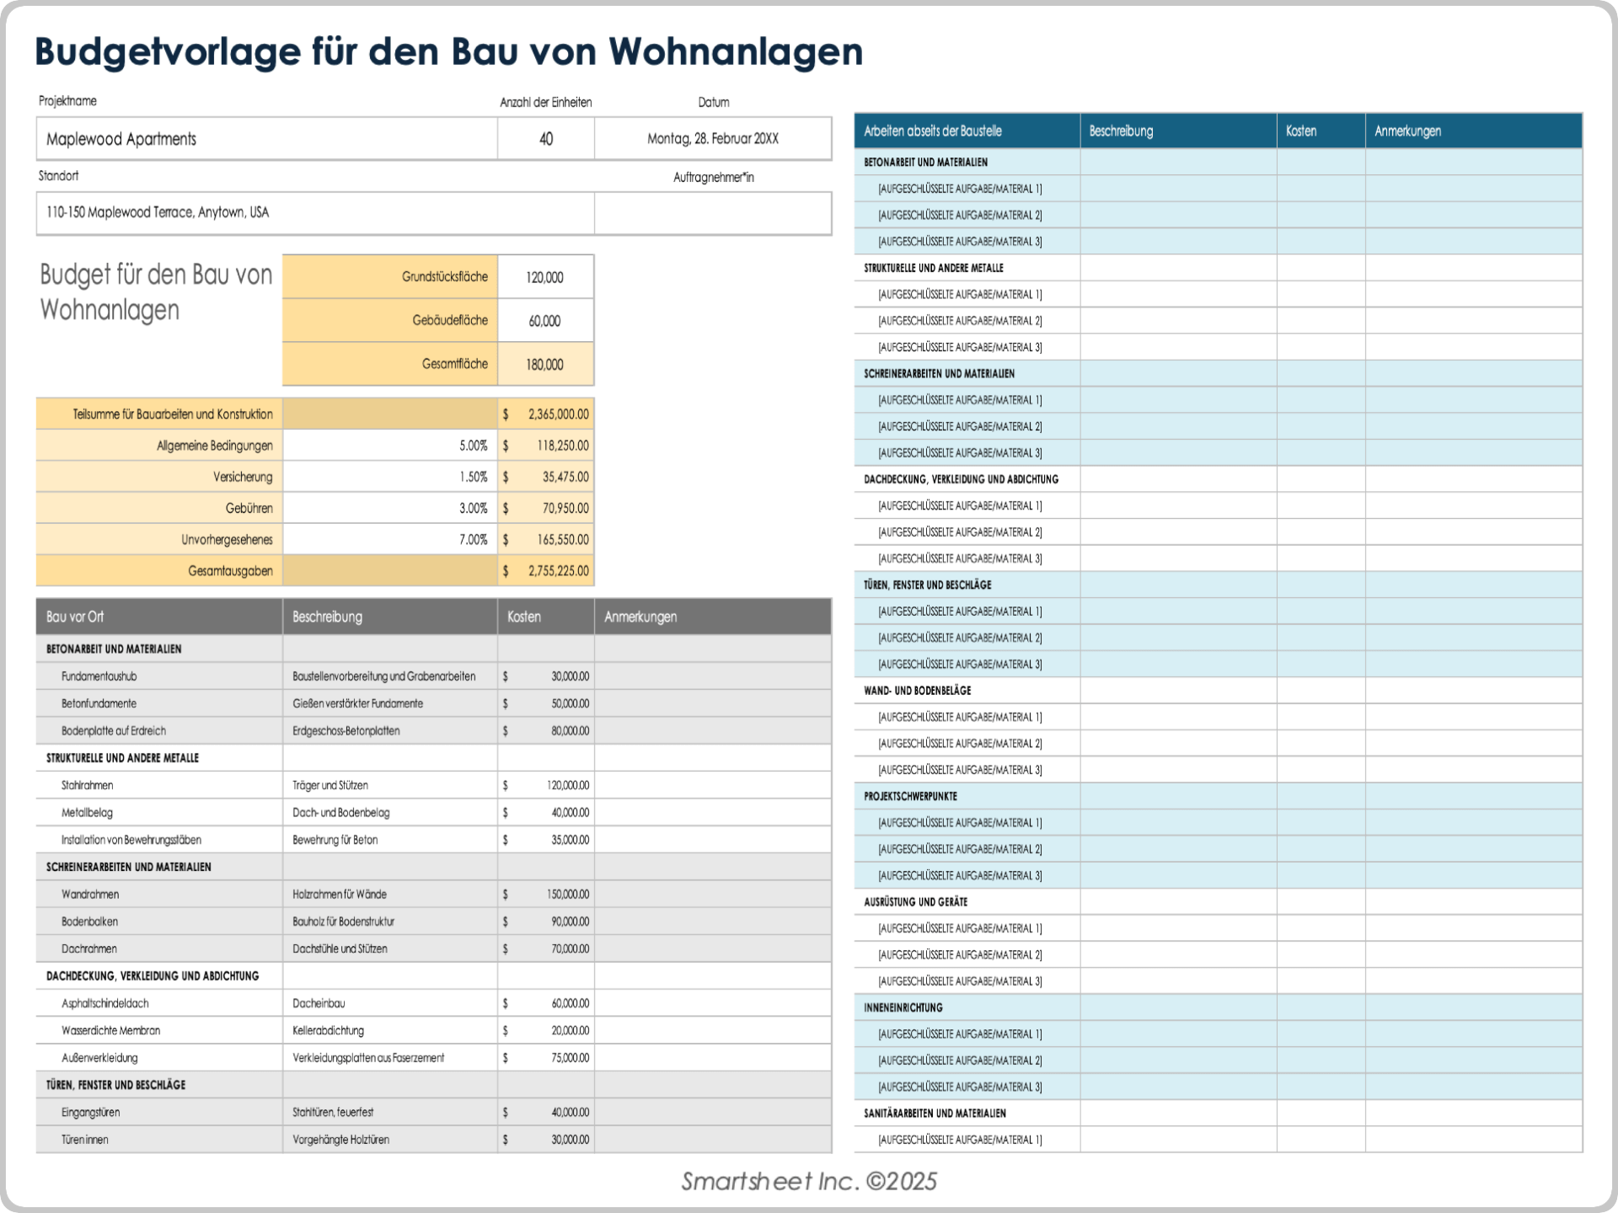Select the Teilsumme für Bauarbeiten amount cell
Image resolution: width=1618 pixels, height=1213 pixels.
pyautogui.click(x=546, y=414)
